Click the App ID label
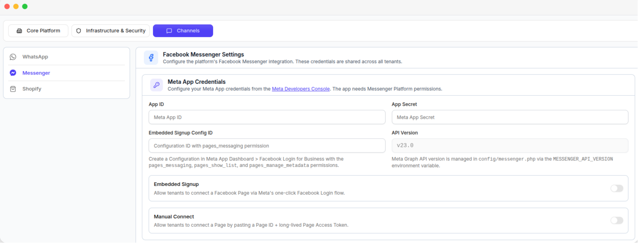The height and width of the screenshot is (243, 638). [x=156, y=104]
